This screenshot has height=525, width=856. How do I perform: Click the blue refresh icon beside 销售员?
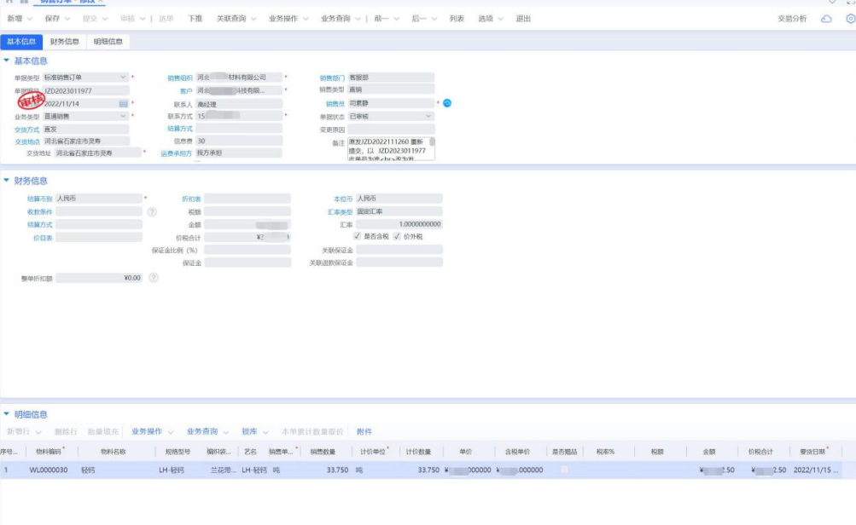click(x=447, y=103)
